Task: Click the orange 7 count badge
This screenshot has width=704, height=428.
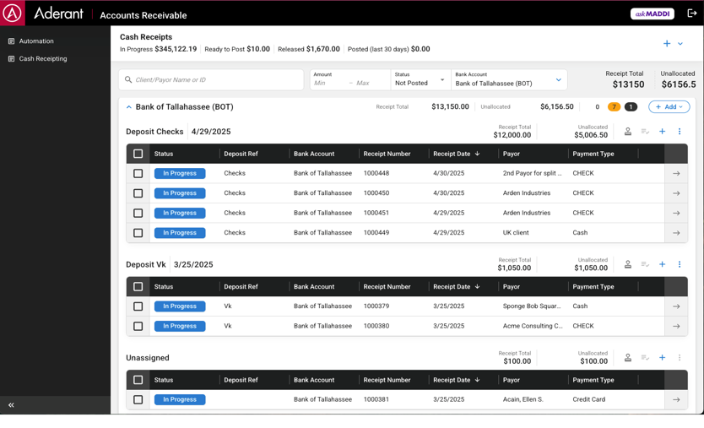Action: (x=614, y=107)
